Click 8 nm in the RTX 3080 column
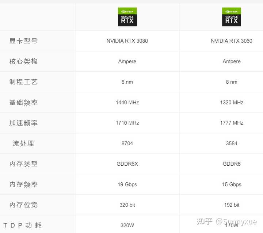The image size is (263, 233). point(127,82)
